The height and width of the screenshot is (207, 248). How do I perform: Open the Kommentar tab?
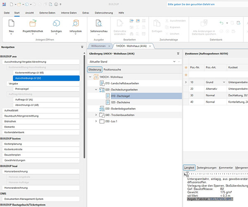click(226, 168)
